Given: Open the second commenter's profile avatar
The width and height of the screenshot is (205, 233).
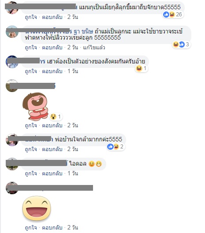Looking at the screenshot, I should tap(12, 32).
